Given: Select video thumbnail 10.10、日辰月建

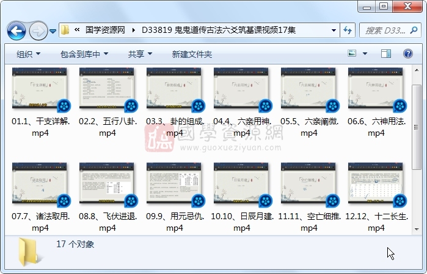Looking at the screenshot, I should [x=241, y=183].
